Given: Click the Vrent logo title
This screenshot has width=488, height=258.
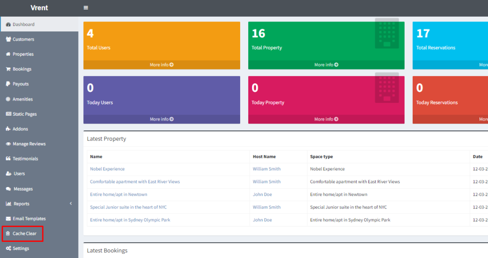Looking at the screenshot, I should point(39,8).
